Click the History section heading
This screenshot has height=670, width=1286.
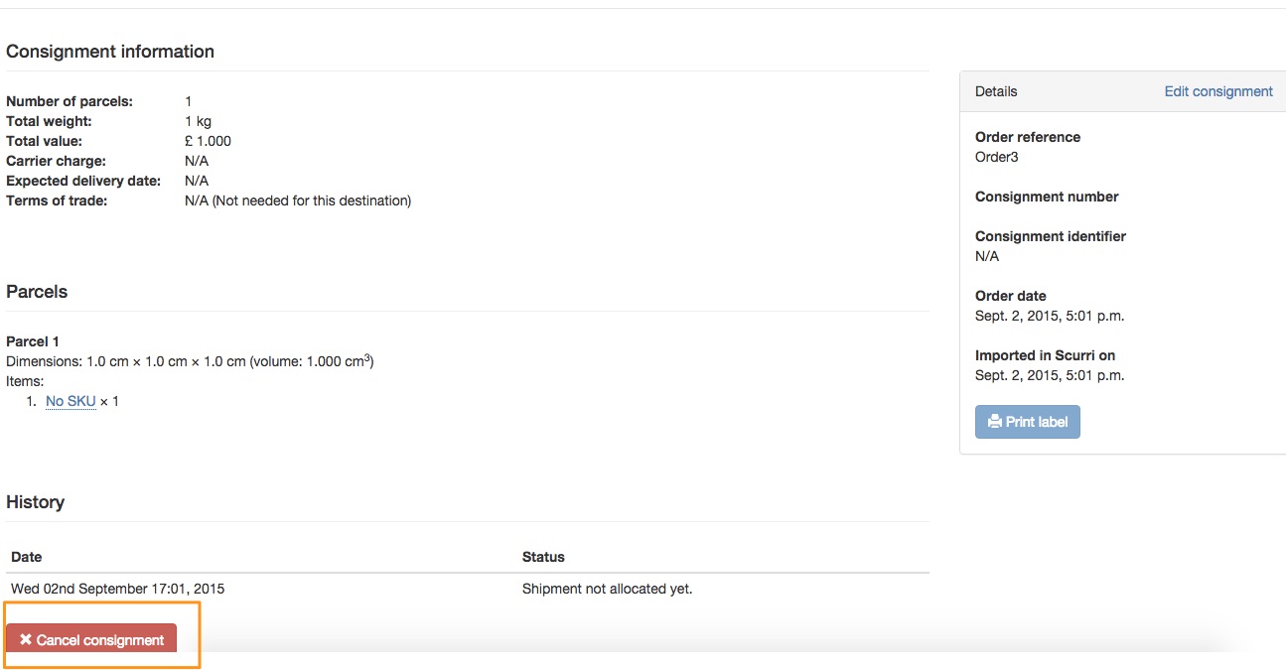pyautogui.click(x=36, y=502)
